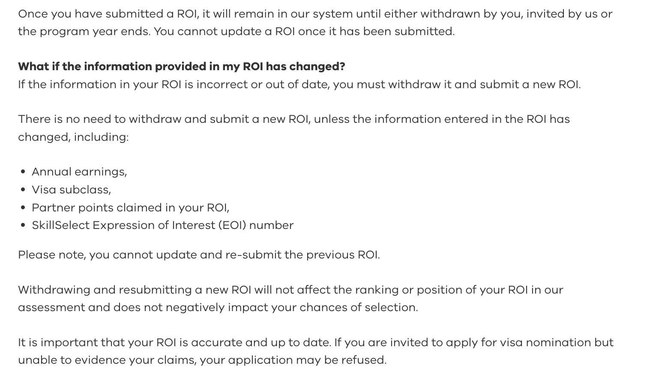Click the bullet dot before "Partner points"
This screenshot has width=647, height=380.
click(23, 208)
